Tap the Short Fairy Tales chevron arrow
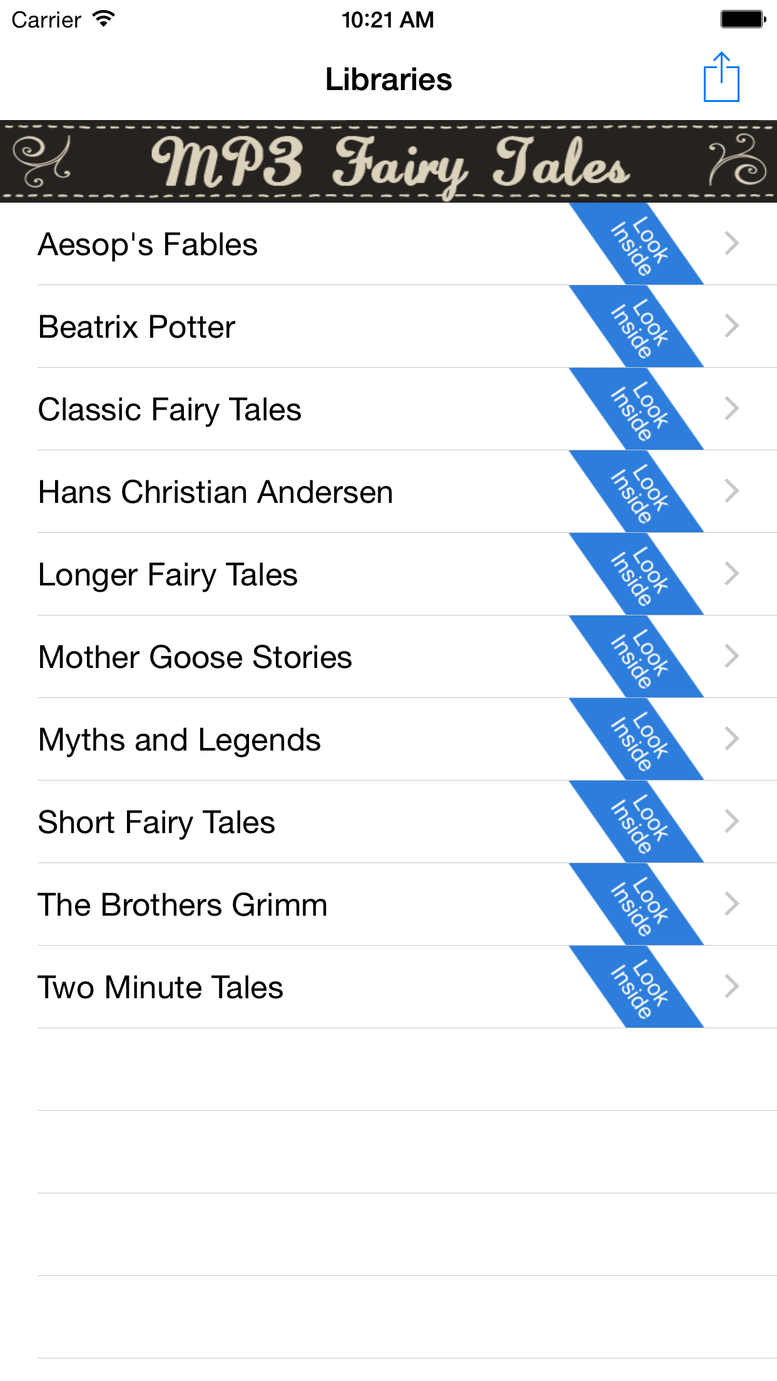This screenshot has height=1381, width=777. (x=731, y=822)
